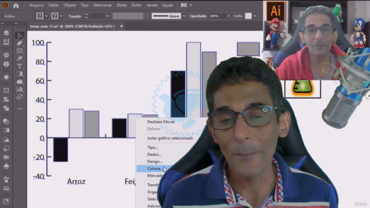The height and width of the screenshot is (208, 370).
Task: Click the Home icon in the top bar
Action: pos(16,5)
